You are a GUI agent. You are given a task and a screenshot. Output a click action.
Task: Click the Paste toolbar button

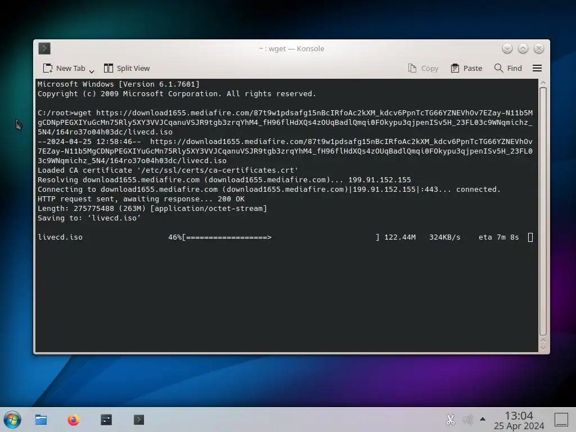pos(466,68)
